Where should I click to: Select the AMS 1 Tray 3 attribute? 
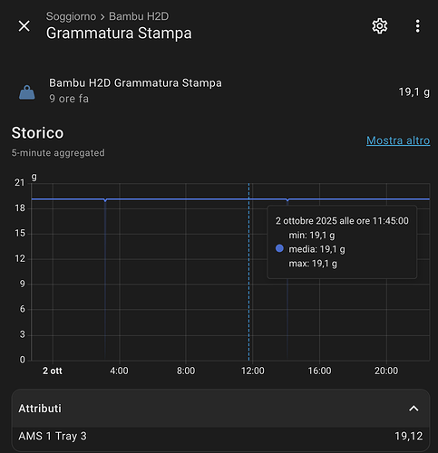pyautogui.click(x=53, y=436)
